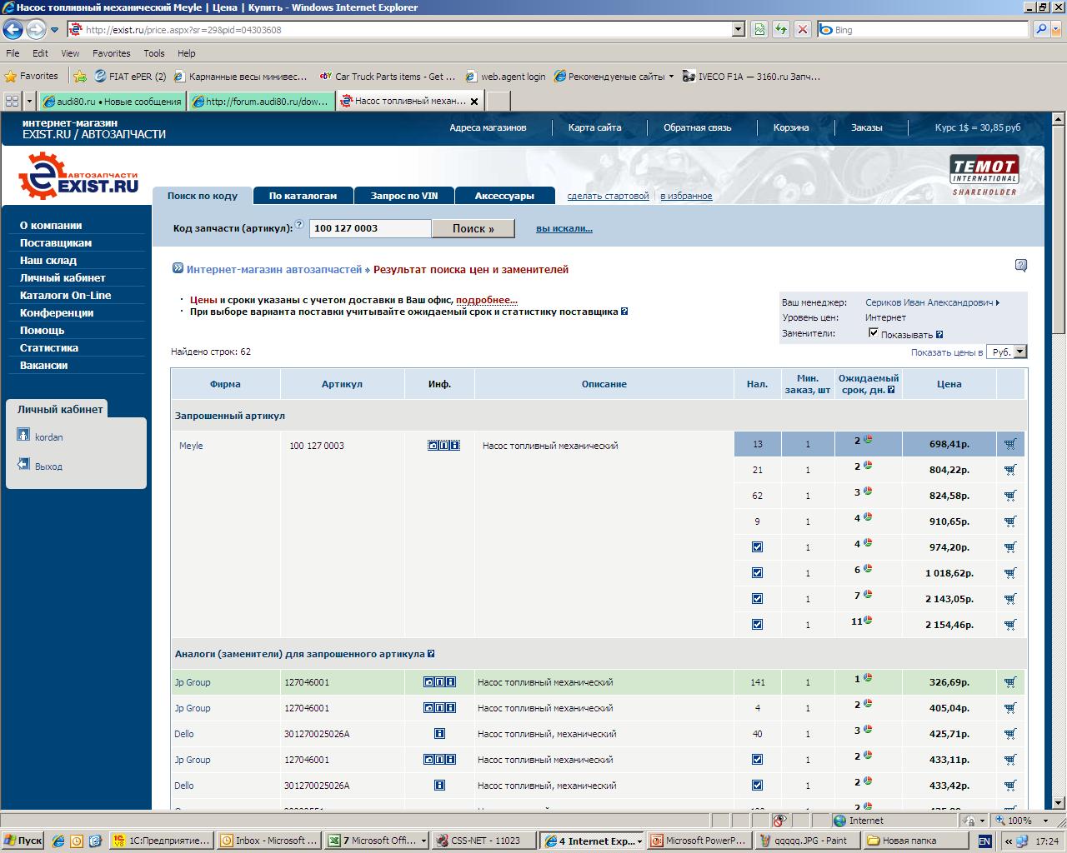
Task: Add Dello 433,42р. item to cart
Action: click(x=1010, y=786)
